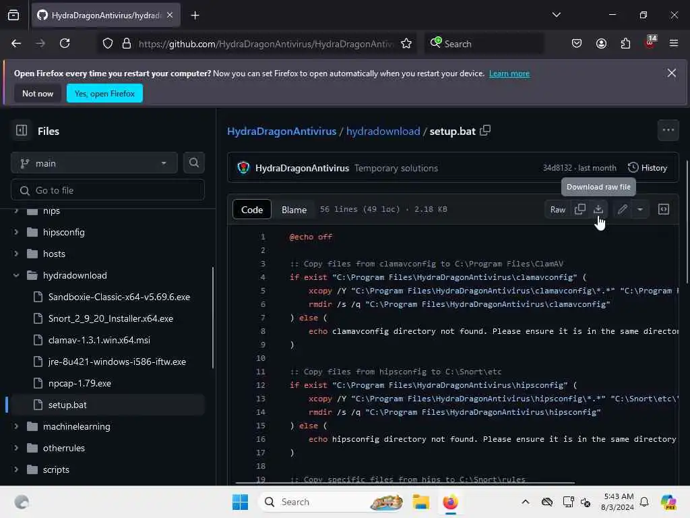690x518 pixels.
Task: Open Sandboxie-Classic-x64-v5.69.6.exe file
Action: [x=119, y=297]
